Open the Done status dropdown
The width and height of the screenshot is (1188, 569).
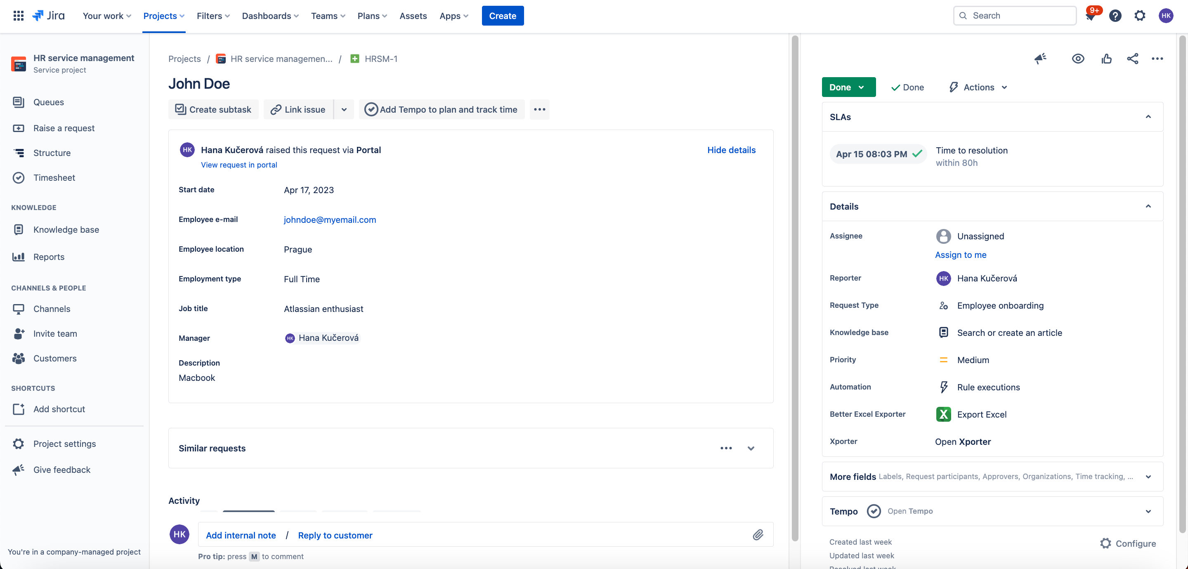pos(848,87)
